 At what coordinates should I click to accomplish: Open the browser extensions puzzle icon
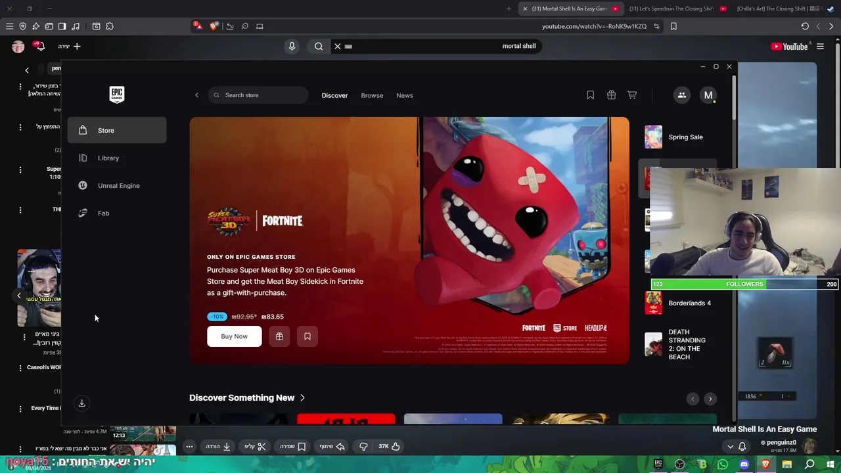(x=110, y=26)
